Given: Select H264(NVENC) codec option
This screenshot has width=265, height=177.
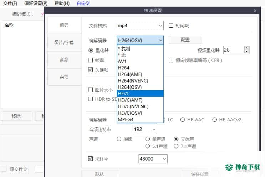Looking at the screenshot, I should (x=140, y=80).
